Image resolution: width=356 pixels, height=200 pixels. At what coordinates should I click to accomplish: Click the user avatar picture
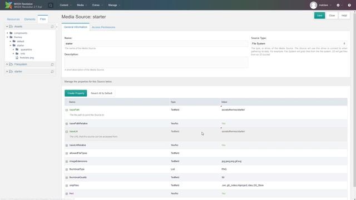(x=313, y=5)
